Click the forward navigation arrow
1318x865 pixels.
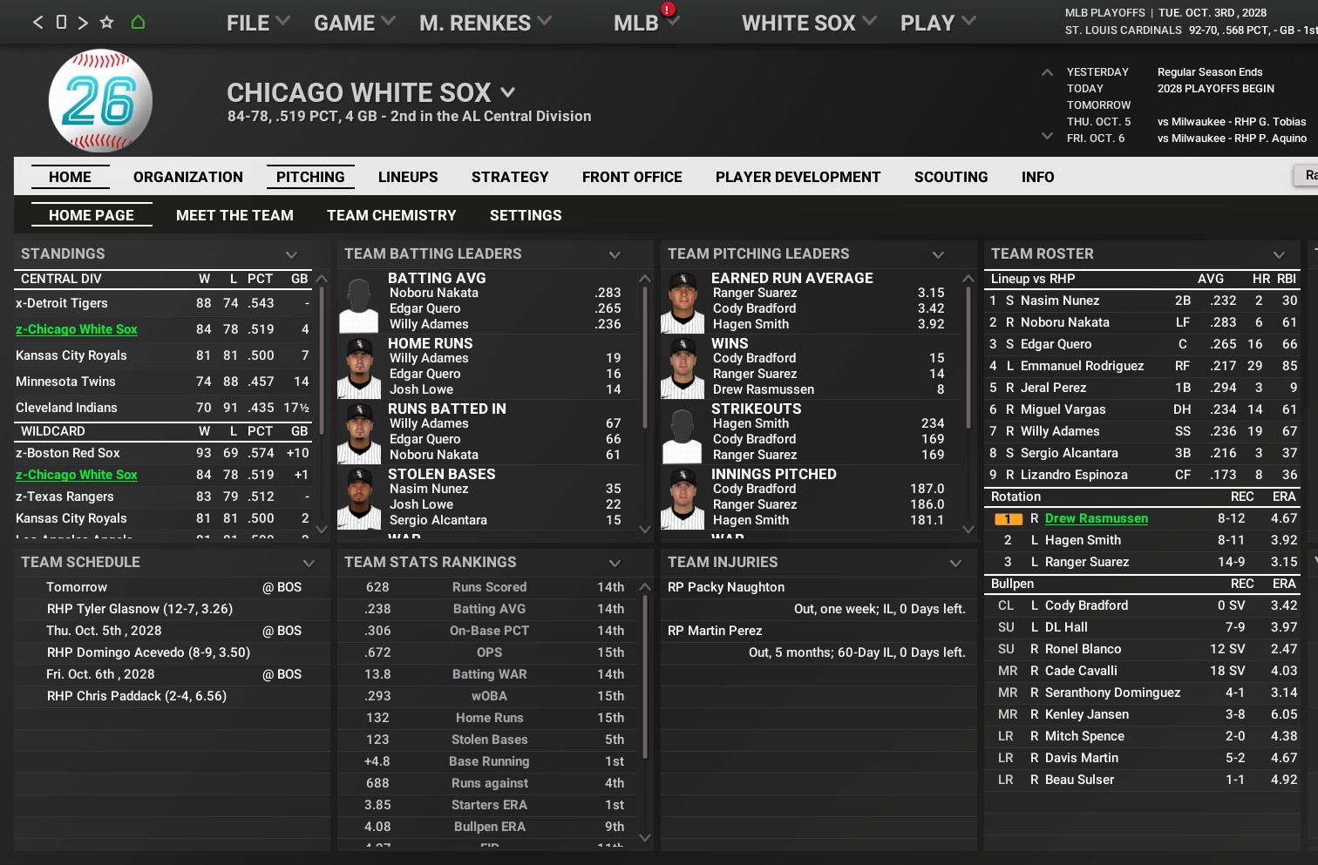83,23
